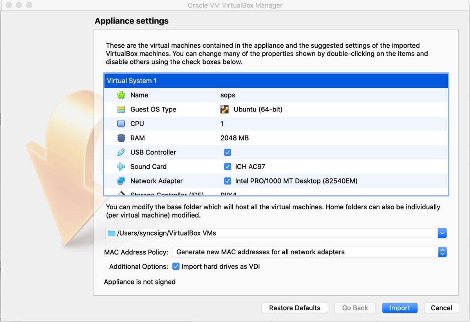Select the Name row value sops

(228, 95)
